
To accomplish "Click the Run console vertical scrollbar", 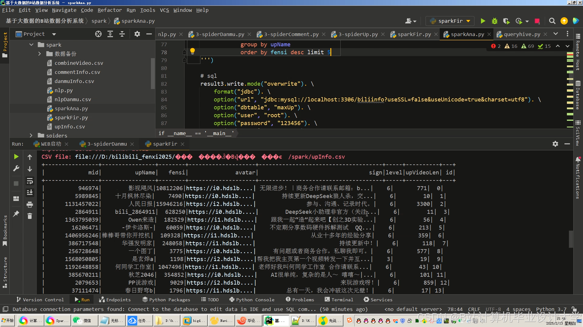I will click(571, 239).
